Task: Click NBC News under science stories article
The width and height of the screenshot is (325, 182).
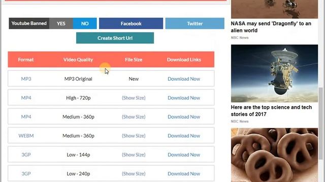Action: [240, 121]
